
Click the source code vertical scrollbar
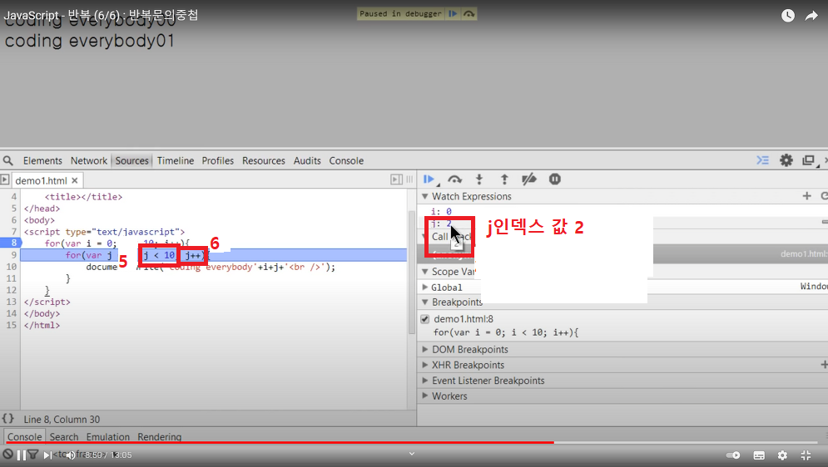coord(412,273)
